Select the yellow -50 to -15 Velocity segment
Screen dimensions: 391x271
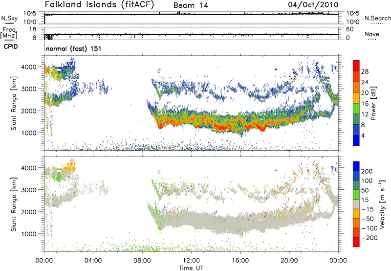coord(356,214)
